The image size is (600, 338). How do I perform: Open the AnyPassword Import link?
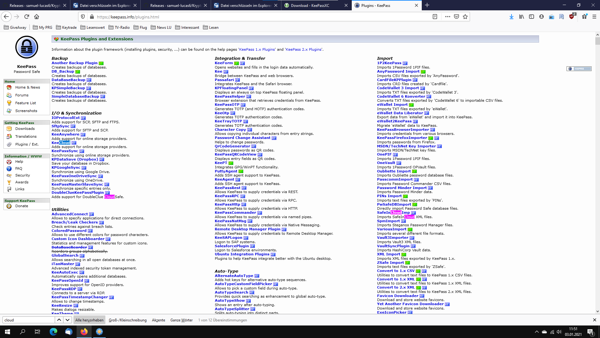click(x=398, y=71)
